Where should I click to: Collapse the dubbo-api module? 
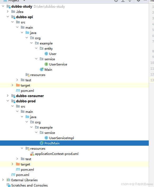pos(8,17)
